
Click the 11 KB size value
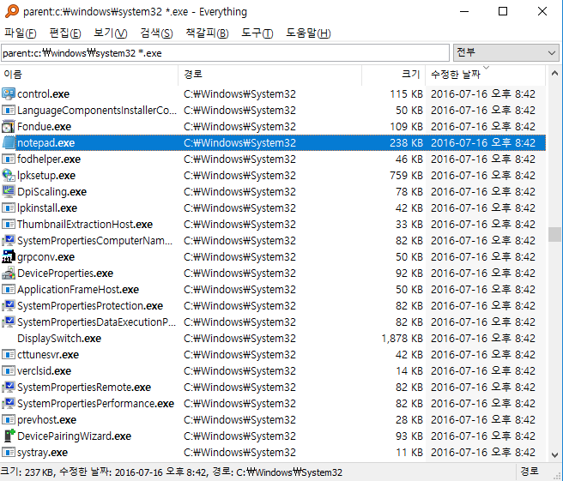tap(409, 453)
